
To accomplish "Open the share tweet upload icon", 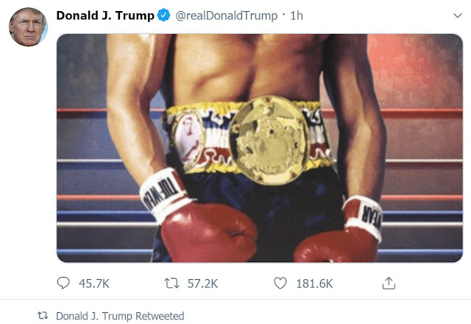I will pyautogui.click(x=389, y=283).
